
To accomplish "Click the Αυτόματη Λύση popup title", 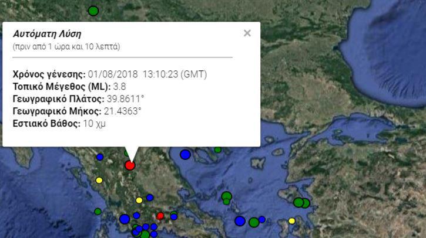I will click(47, 34).
